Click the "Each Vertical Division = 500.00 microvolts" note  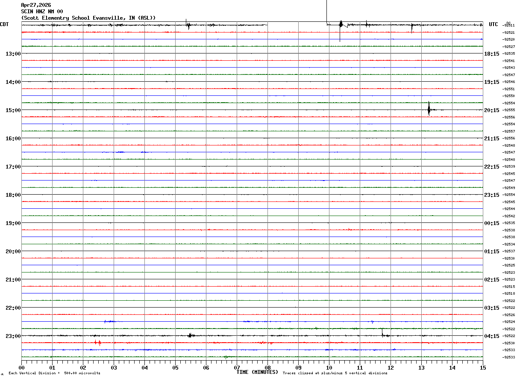pos(54,373)
